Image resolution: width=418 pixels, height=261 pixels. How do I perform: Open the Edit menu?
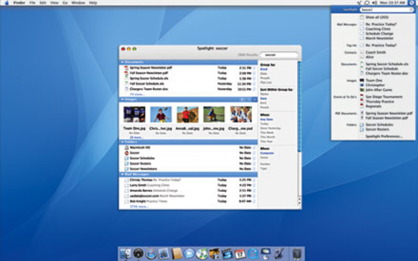tap(43, 3)
